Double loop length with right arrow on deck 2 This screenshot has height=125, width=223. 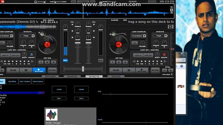tap(165, 61)
